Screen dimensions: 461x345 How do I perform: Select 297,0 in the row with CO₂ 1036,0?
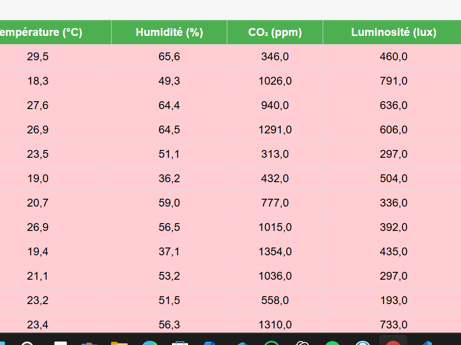click(x=394, y=276)
